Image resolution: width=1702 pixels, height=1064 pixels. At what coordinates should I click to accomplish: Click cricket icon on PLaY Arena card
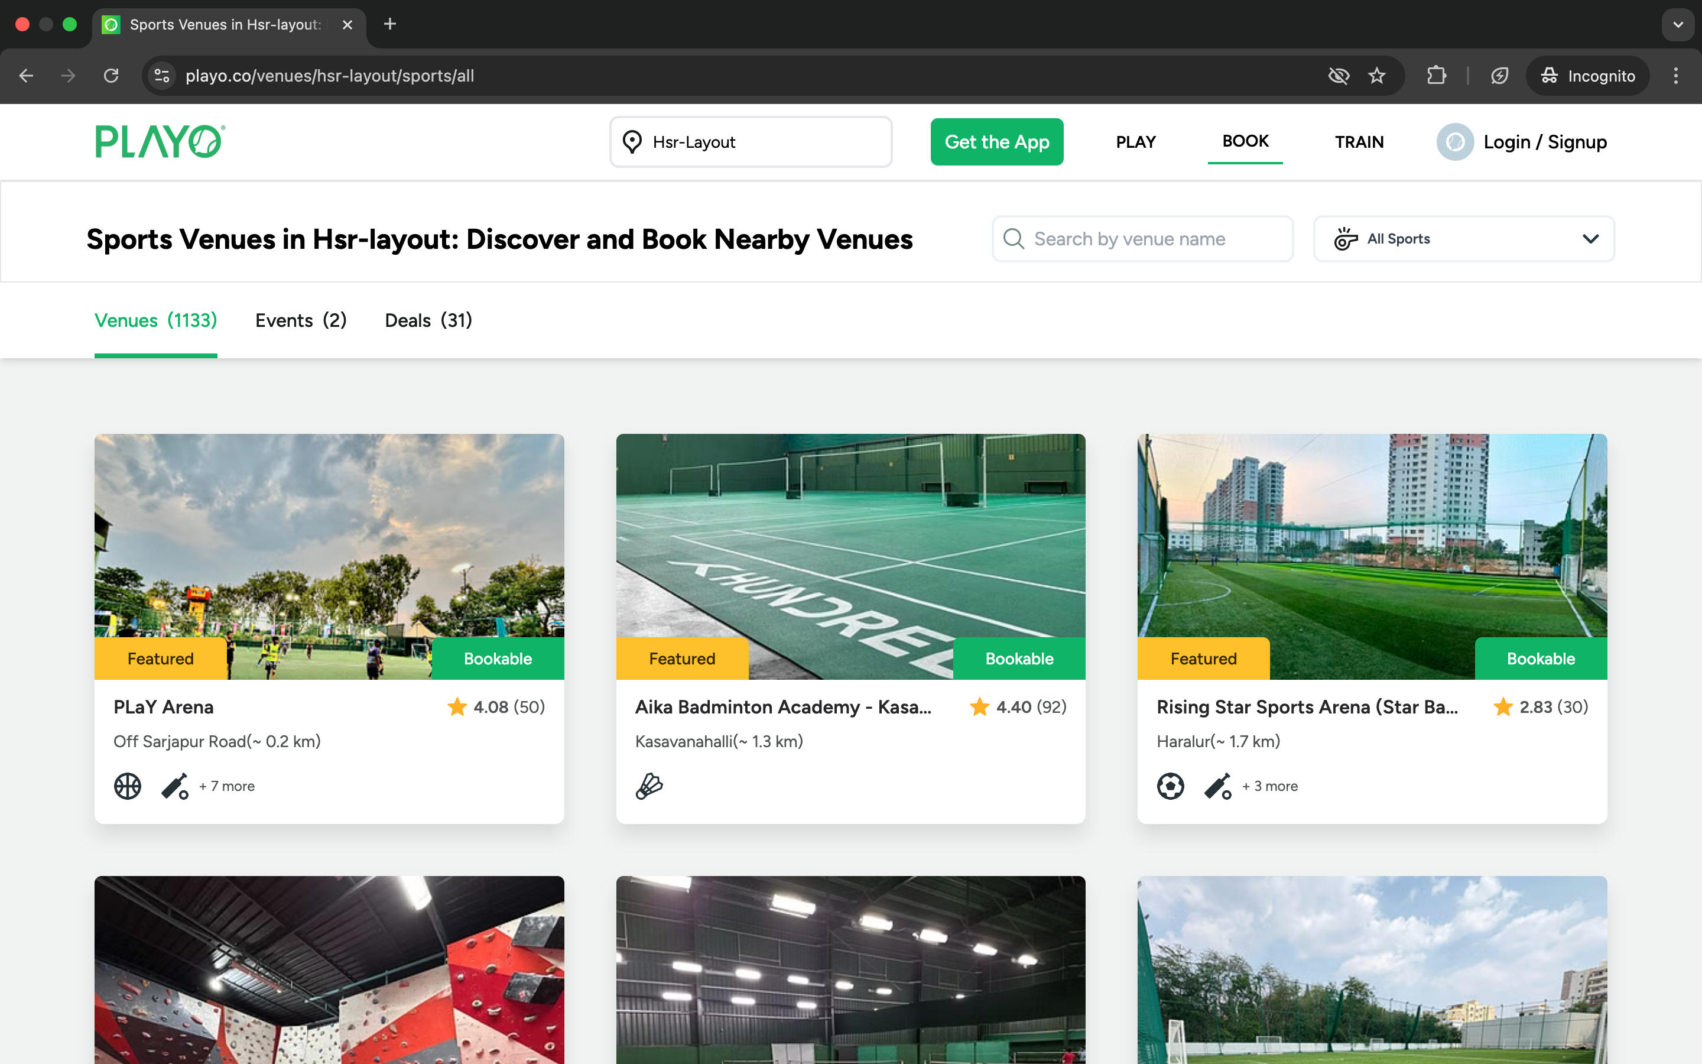(175, 786)
